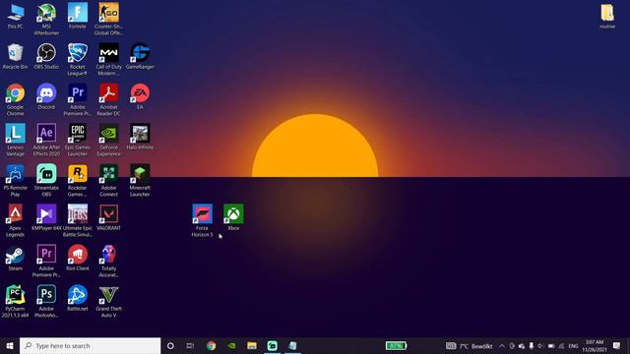The width and height of the screenshot is (630, 354).
Task: Select the Epic Games Launcher icon
Action: [x=78, y=140]
